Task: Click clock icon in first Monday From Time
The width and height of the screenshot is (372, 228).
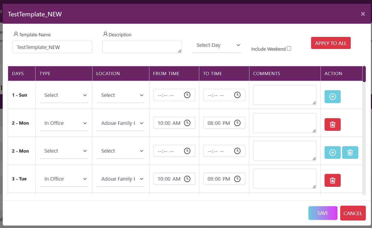Action: coord(187,123)
